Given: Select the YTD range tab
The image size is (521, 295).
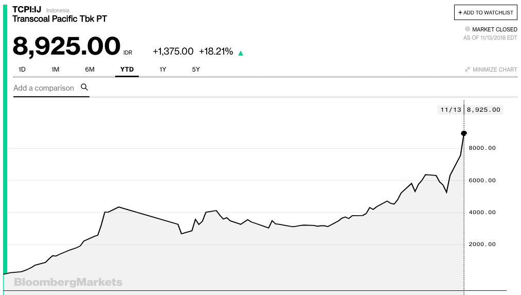Looking at the screenshot, I should (x=127, y=70).
